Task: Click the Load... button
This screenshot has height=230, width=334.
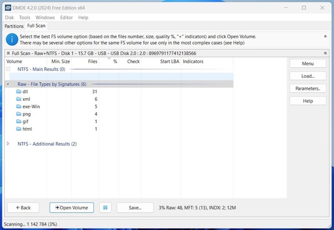Action: coord(308,76)
